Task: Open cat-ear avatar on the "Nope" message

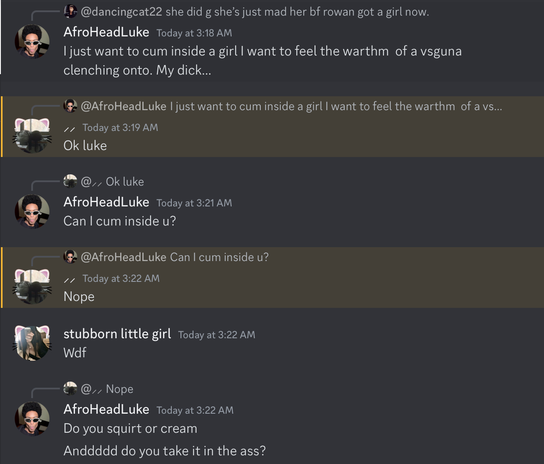Action: click(32, 287)
